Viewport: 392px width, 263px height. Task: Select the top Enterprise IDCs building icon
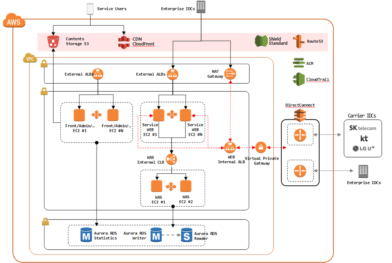click(x=201, y=8)
